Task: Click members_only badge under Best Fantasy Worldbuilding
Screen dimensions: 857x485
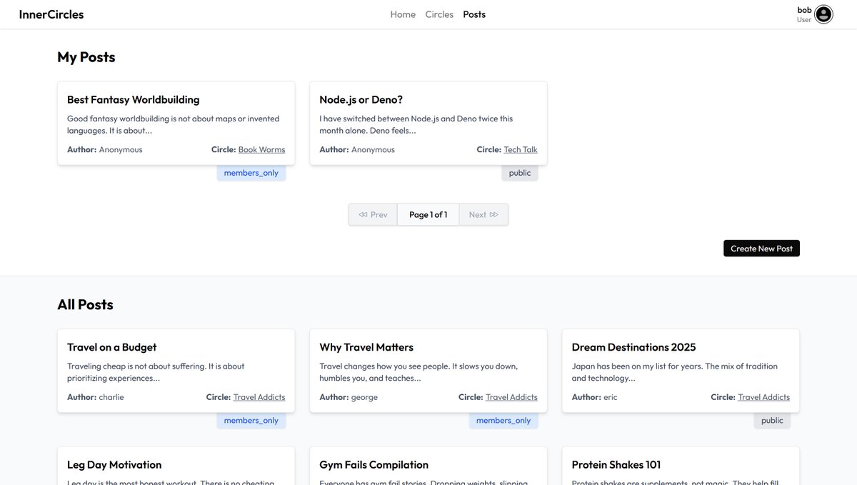Action: (x=251, y=173)
